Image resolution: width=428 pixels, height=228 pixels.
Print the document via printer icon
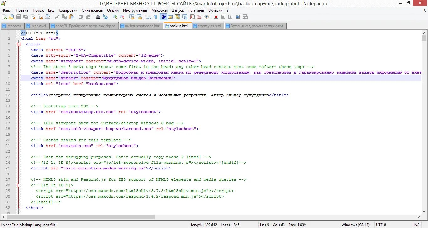[47, 17]
